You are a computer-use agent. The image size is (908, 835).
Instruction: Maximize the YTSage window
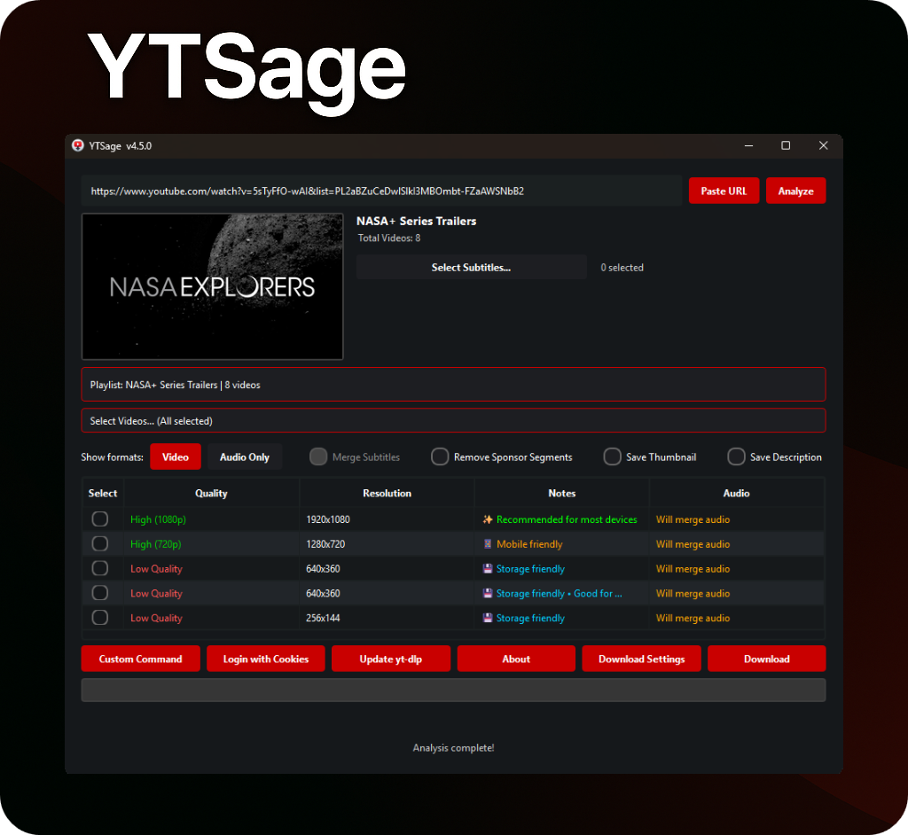point(786,145)
